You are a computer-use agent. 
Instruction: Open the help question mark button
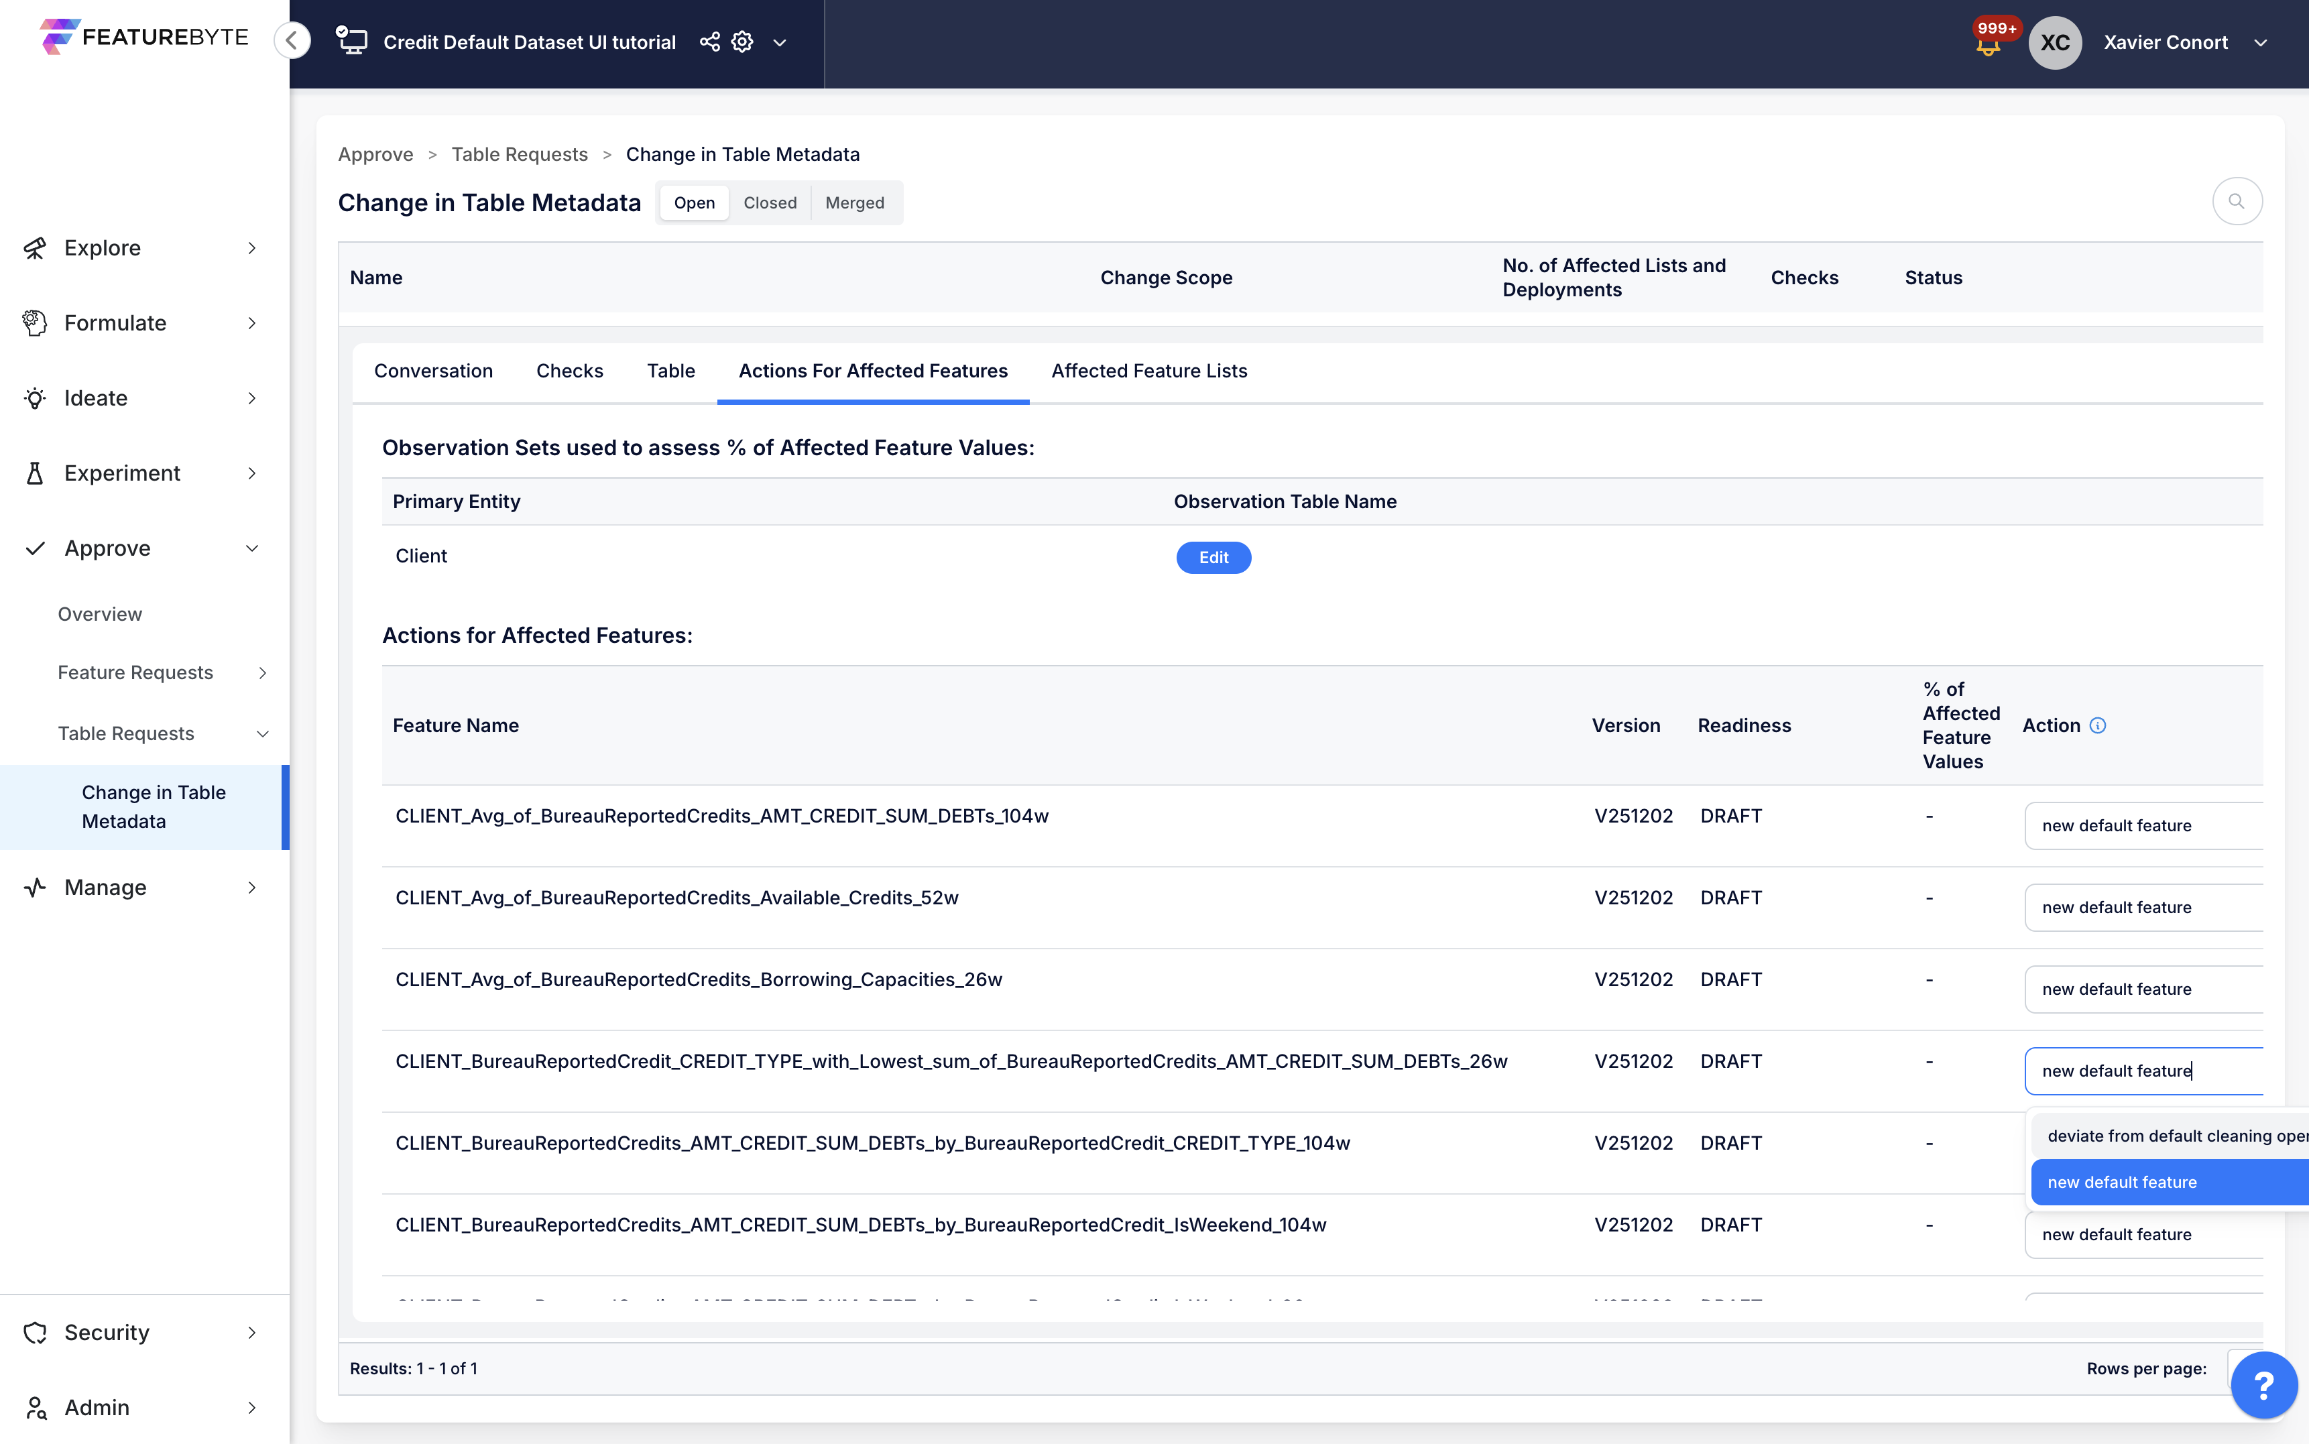point(2263,1385)
